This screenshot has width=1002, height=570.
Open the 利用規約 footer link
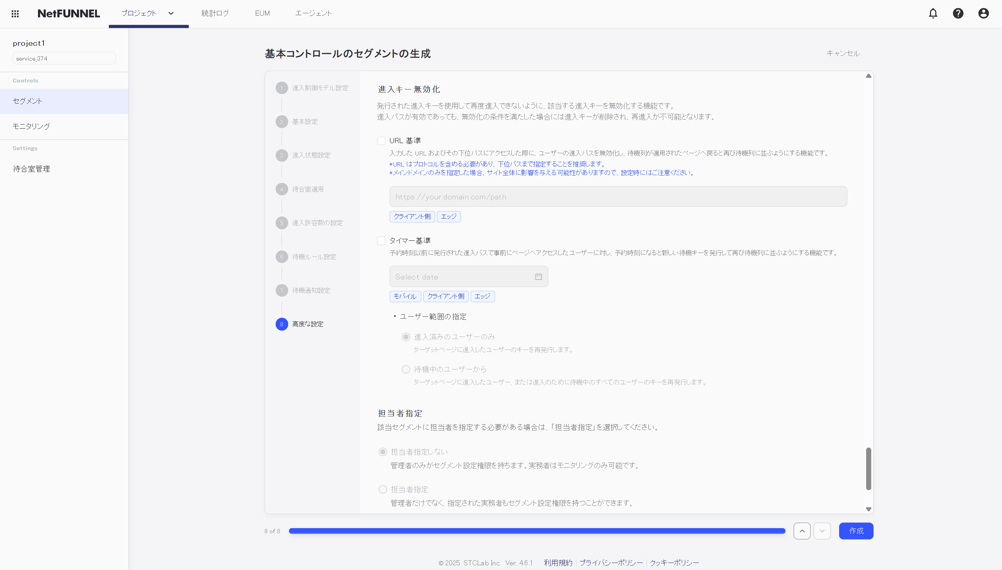(x=558, y=563)
